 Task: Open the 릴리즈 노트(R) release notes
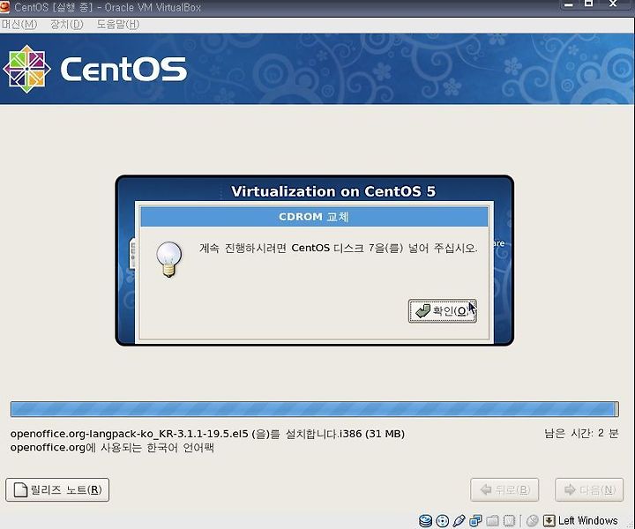pos(57,489)
